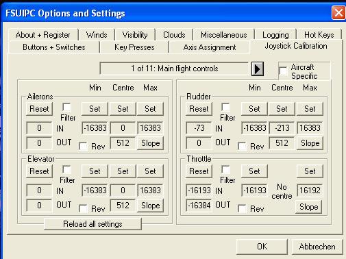The width and height of the screenshot is (346, 259).
Task: Click Throttle Max field showing 16192
Action: (x=310, y=190)
